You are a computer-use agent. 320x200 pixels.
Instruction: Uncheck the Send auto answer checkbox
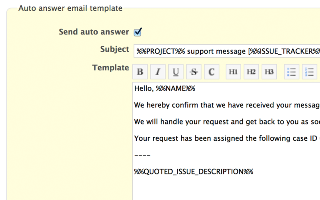pos(138,32)
